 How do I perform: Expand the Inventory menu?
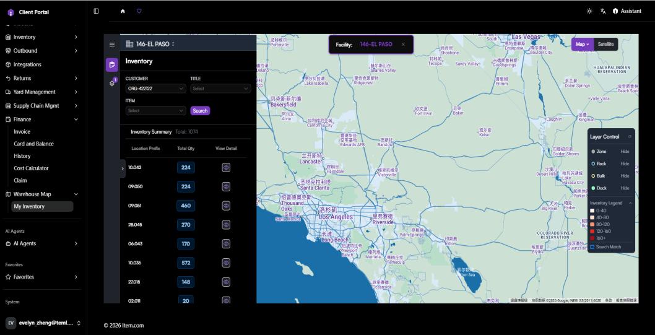click(41, 37)
